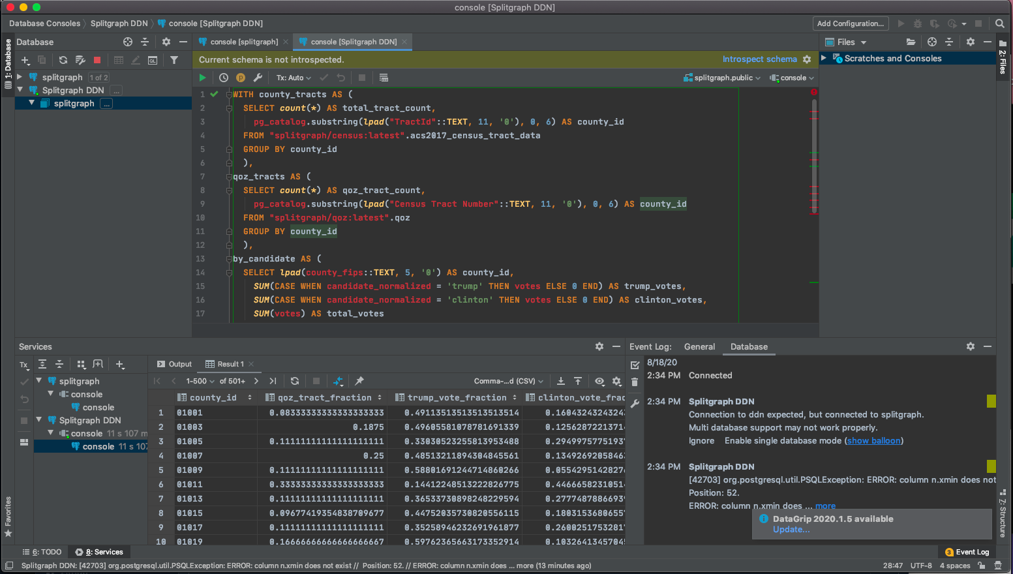Click the county_id column header
Viewport: 1013px width, 574px height.
point(214,397)
